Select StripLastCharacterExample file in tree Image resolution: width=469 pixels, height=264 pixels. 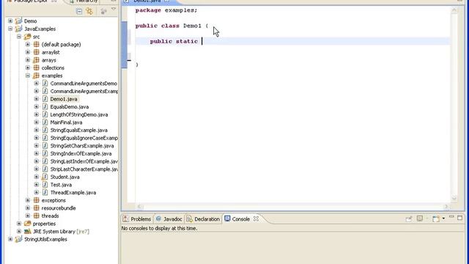84,169
